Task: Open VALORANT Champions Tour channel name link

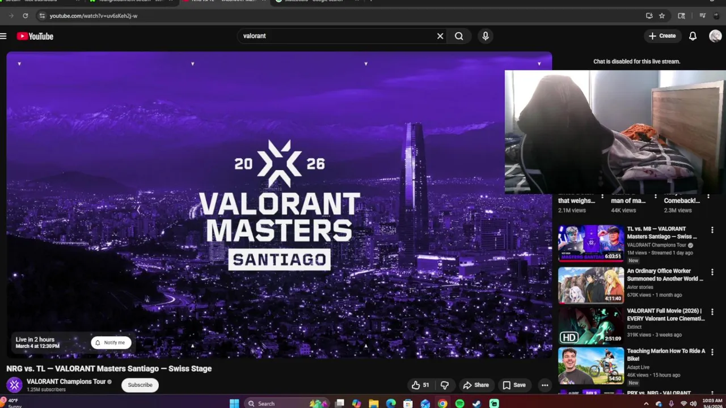Action: tap(66, 381)
